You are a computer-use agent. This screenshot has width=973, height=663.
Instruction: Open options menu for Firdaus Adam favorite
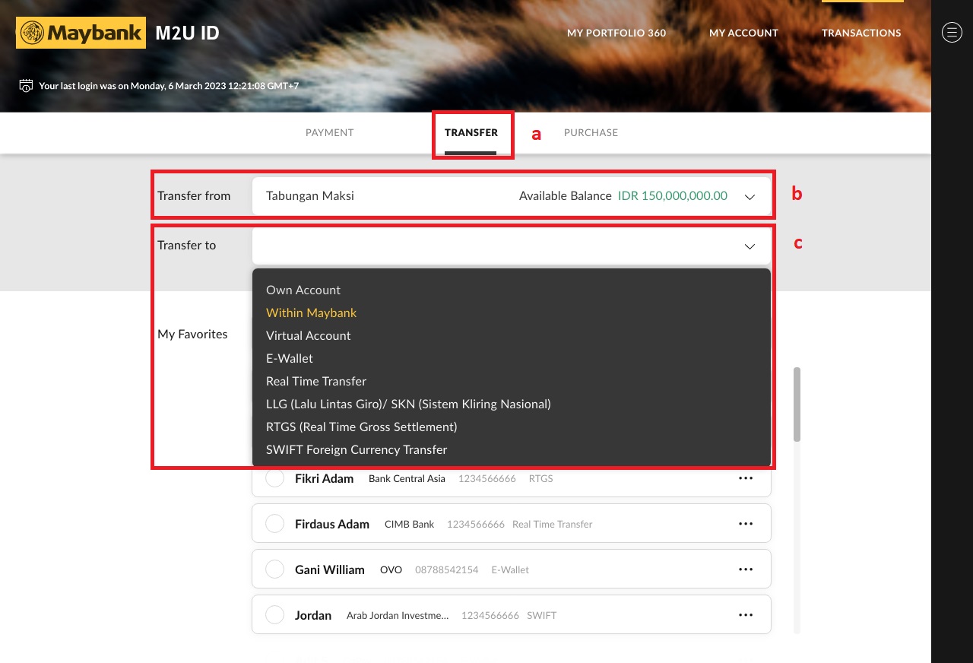click(x=746, y=523)
